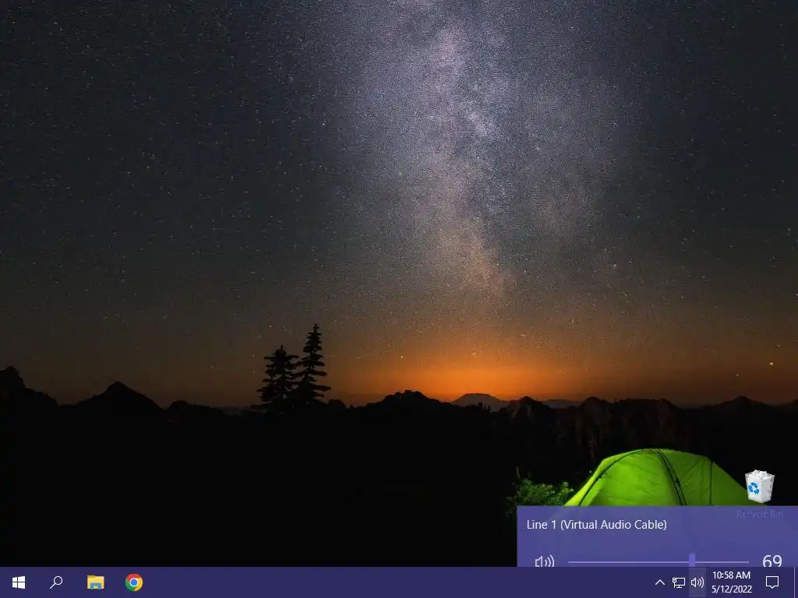Select the Recycle Bin desktop icon
The height and width of the screenshot is (598, 798).
[x=759, y=494]
